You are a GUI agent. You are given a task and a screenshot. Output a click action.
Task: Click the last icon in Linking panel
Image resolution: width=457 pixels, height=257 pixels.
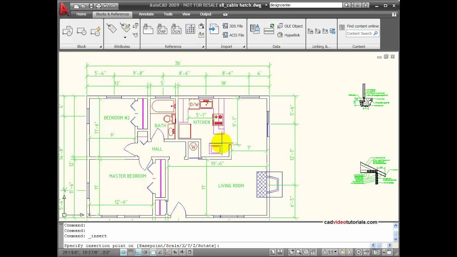tap(332, 31)
